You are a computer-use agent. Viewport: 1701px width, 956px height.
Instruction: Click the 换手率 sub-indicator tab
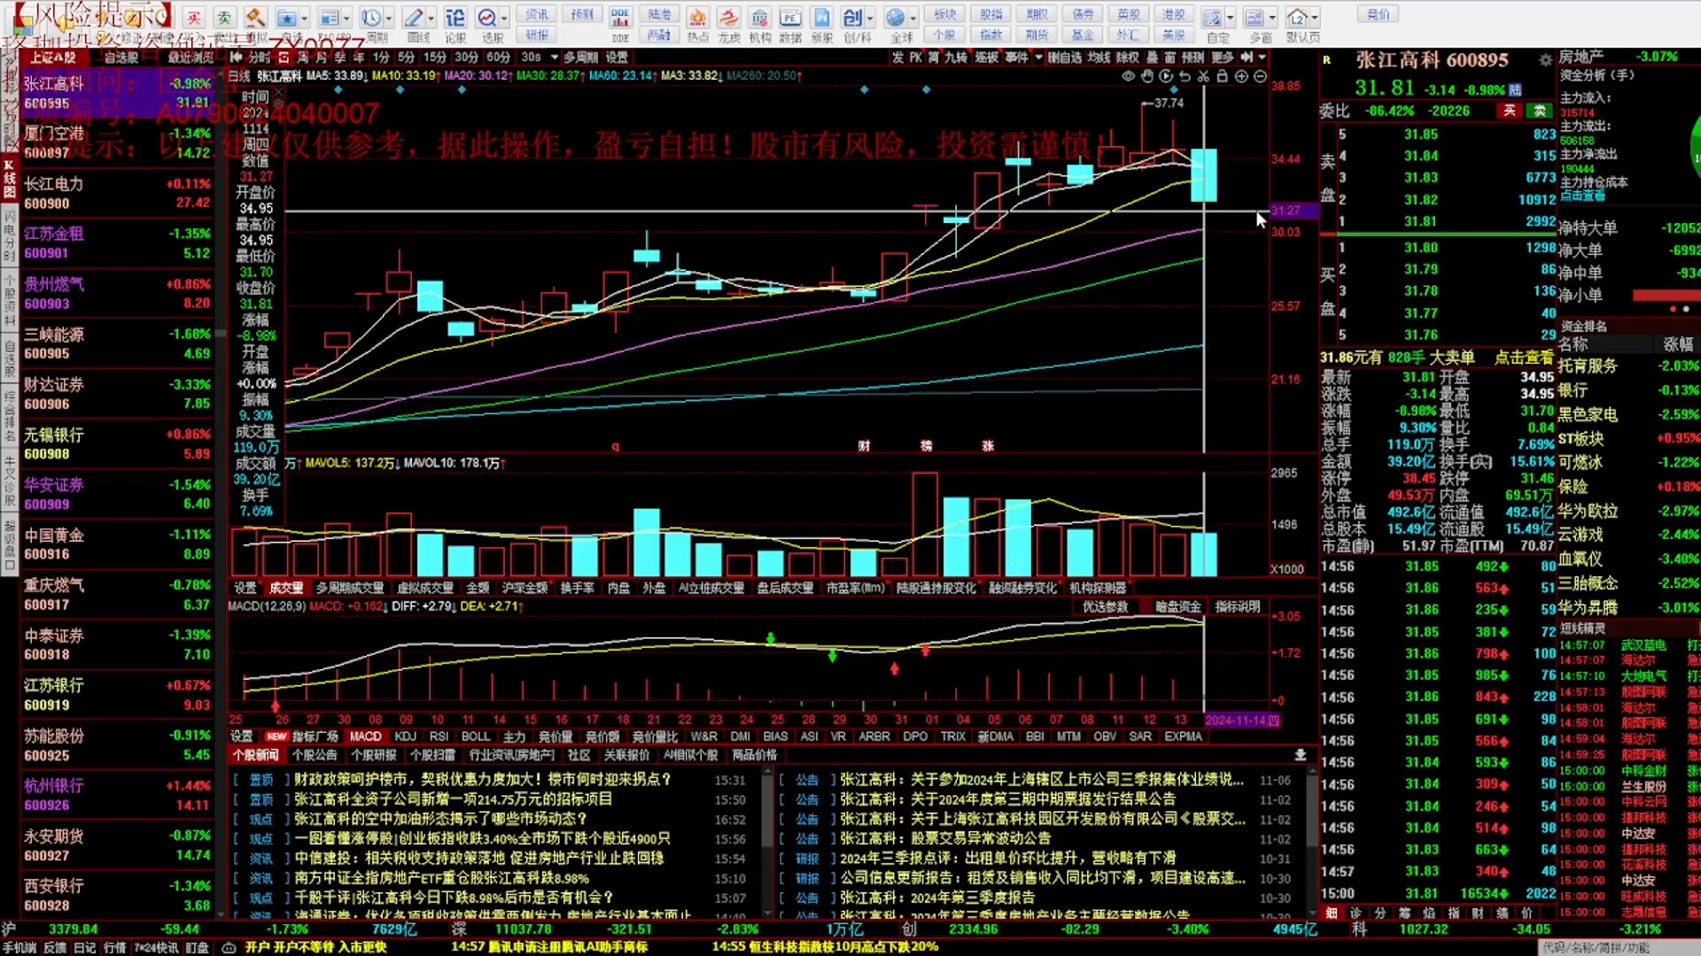pos(578,588)
